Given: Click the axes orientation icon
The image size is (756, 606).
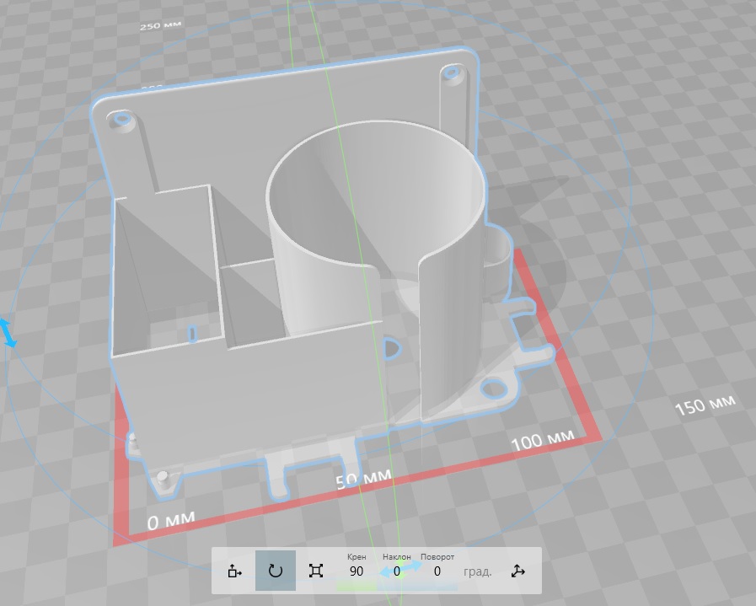Looking at the screenshot, I should click(517, 571).
